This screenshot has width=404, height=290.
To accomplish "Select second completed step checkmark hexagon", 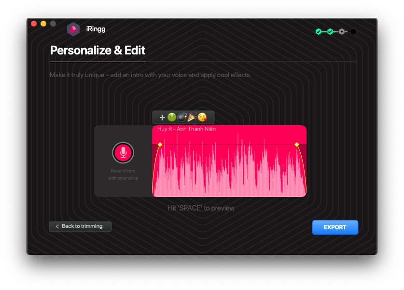I will point(330,32).
